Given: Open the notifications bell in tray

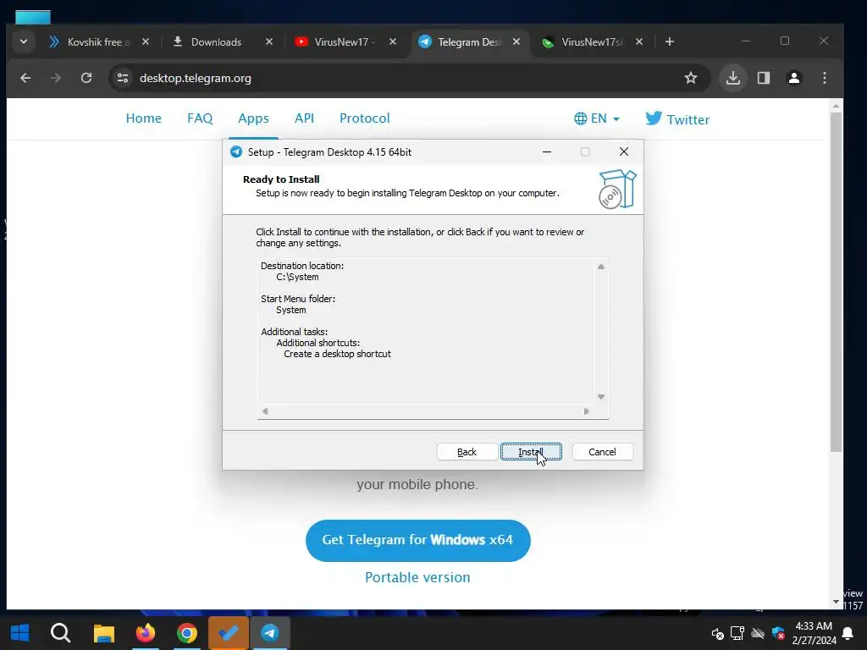Looking at the screenshot, I should coord(847,633).
